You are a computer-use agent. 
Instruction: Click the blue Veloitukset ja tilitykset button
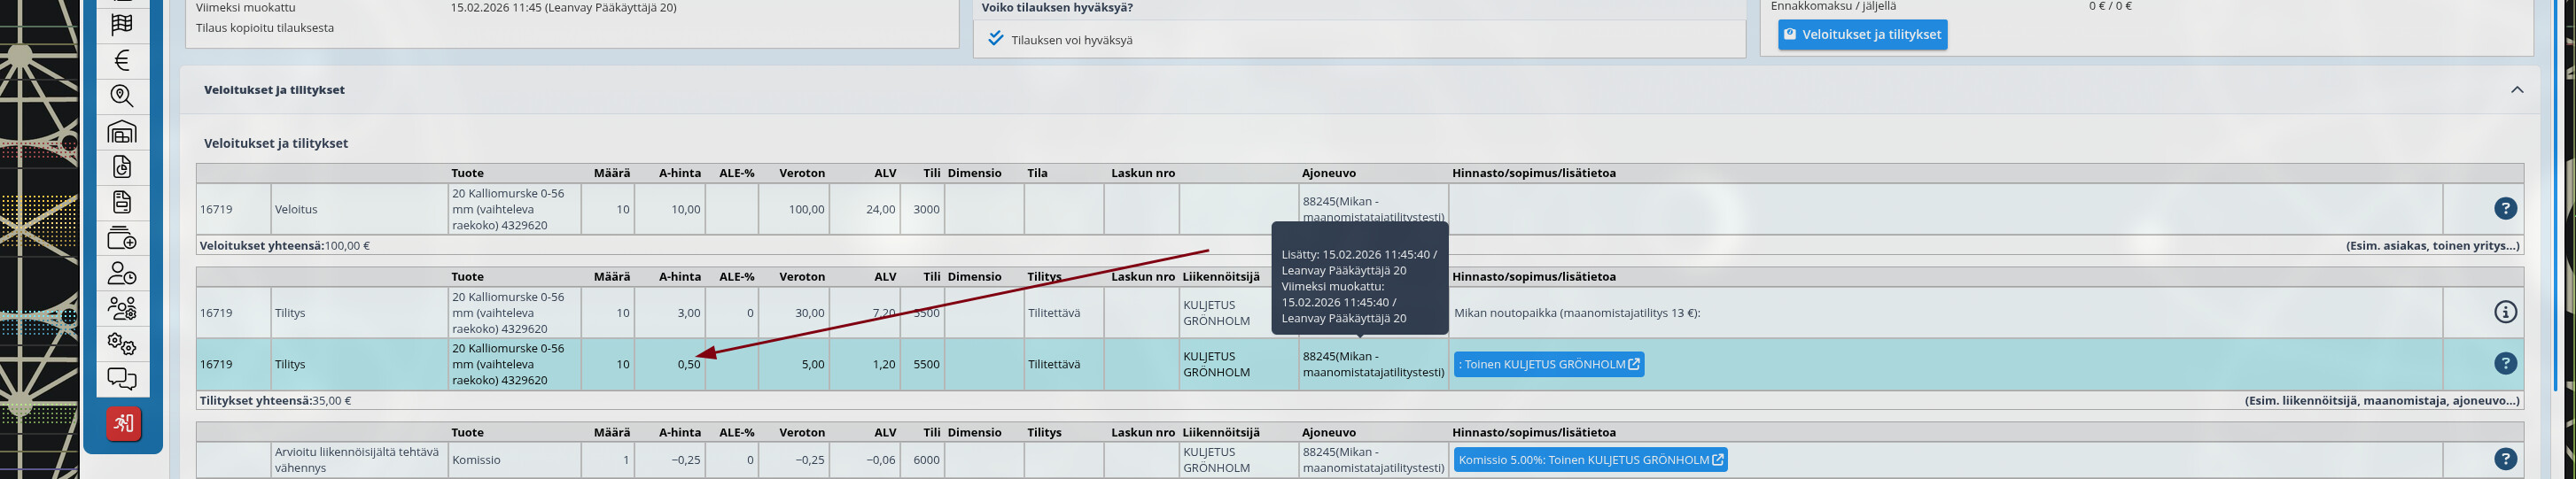(1861, 34)
